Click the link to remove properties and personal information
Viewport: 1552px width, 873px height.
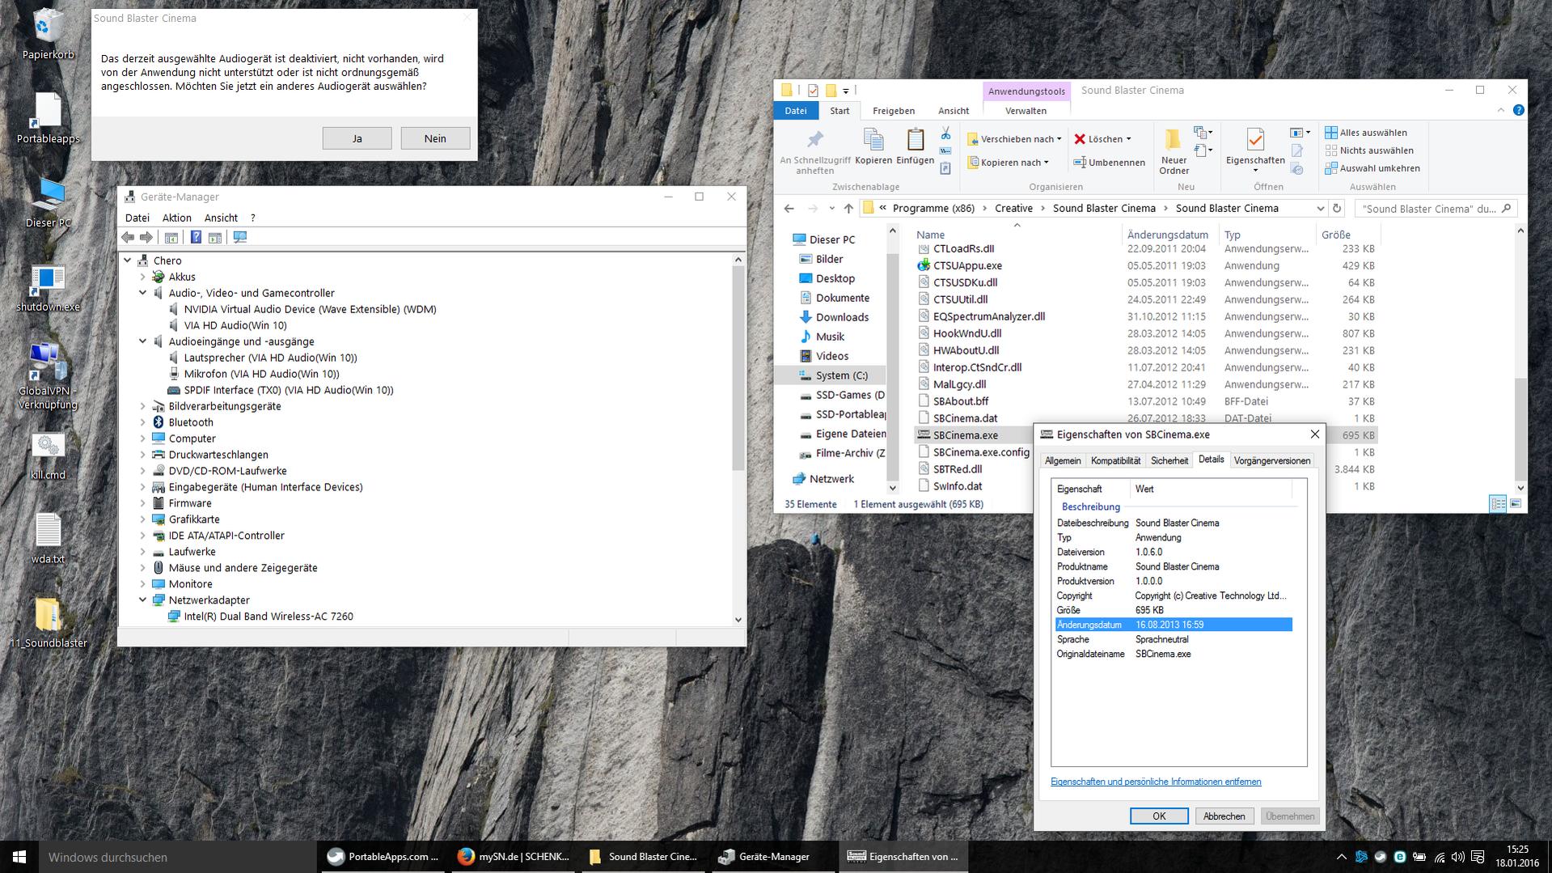tap(1156, 782)
